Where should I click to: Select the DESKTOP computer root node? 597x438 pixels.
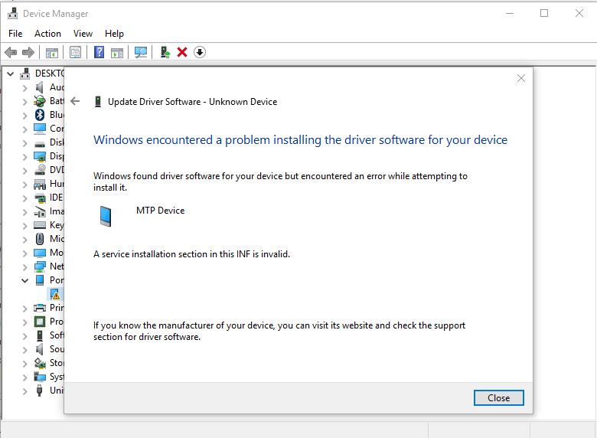[50, 73]
